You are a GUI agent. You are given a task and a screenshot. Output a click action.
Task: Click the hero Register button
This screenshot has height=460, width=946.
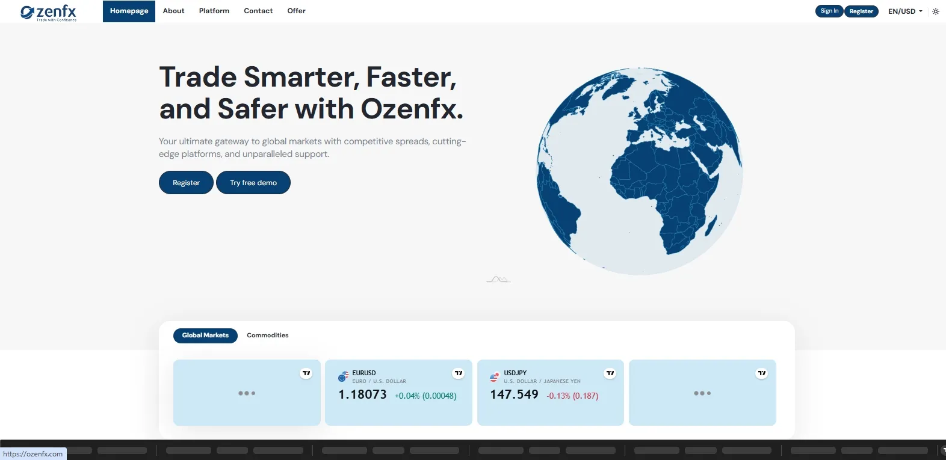186,183
